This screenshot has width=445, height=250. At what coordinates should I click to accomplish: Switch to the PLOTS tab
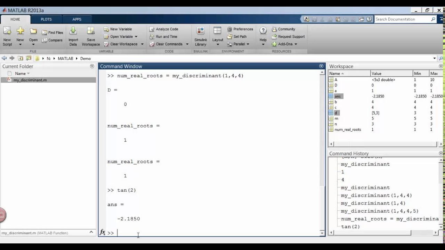click(46, 19)
